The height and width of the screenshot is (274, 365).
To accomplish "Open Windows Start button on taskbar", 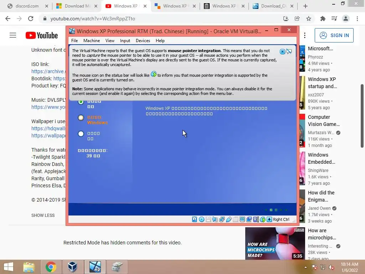I will 9,267.
